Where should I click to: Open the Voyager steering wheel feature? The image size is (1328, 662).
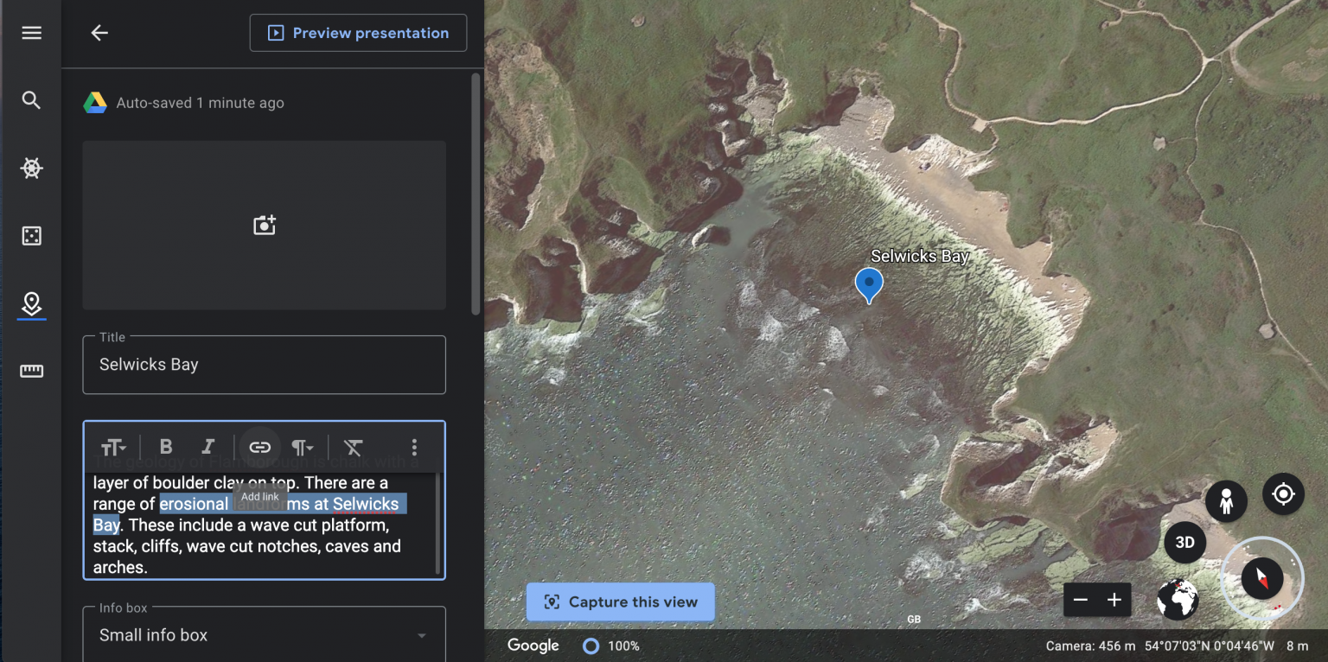click(31, 169)
